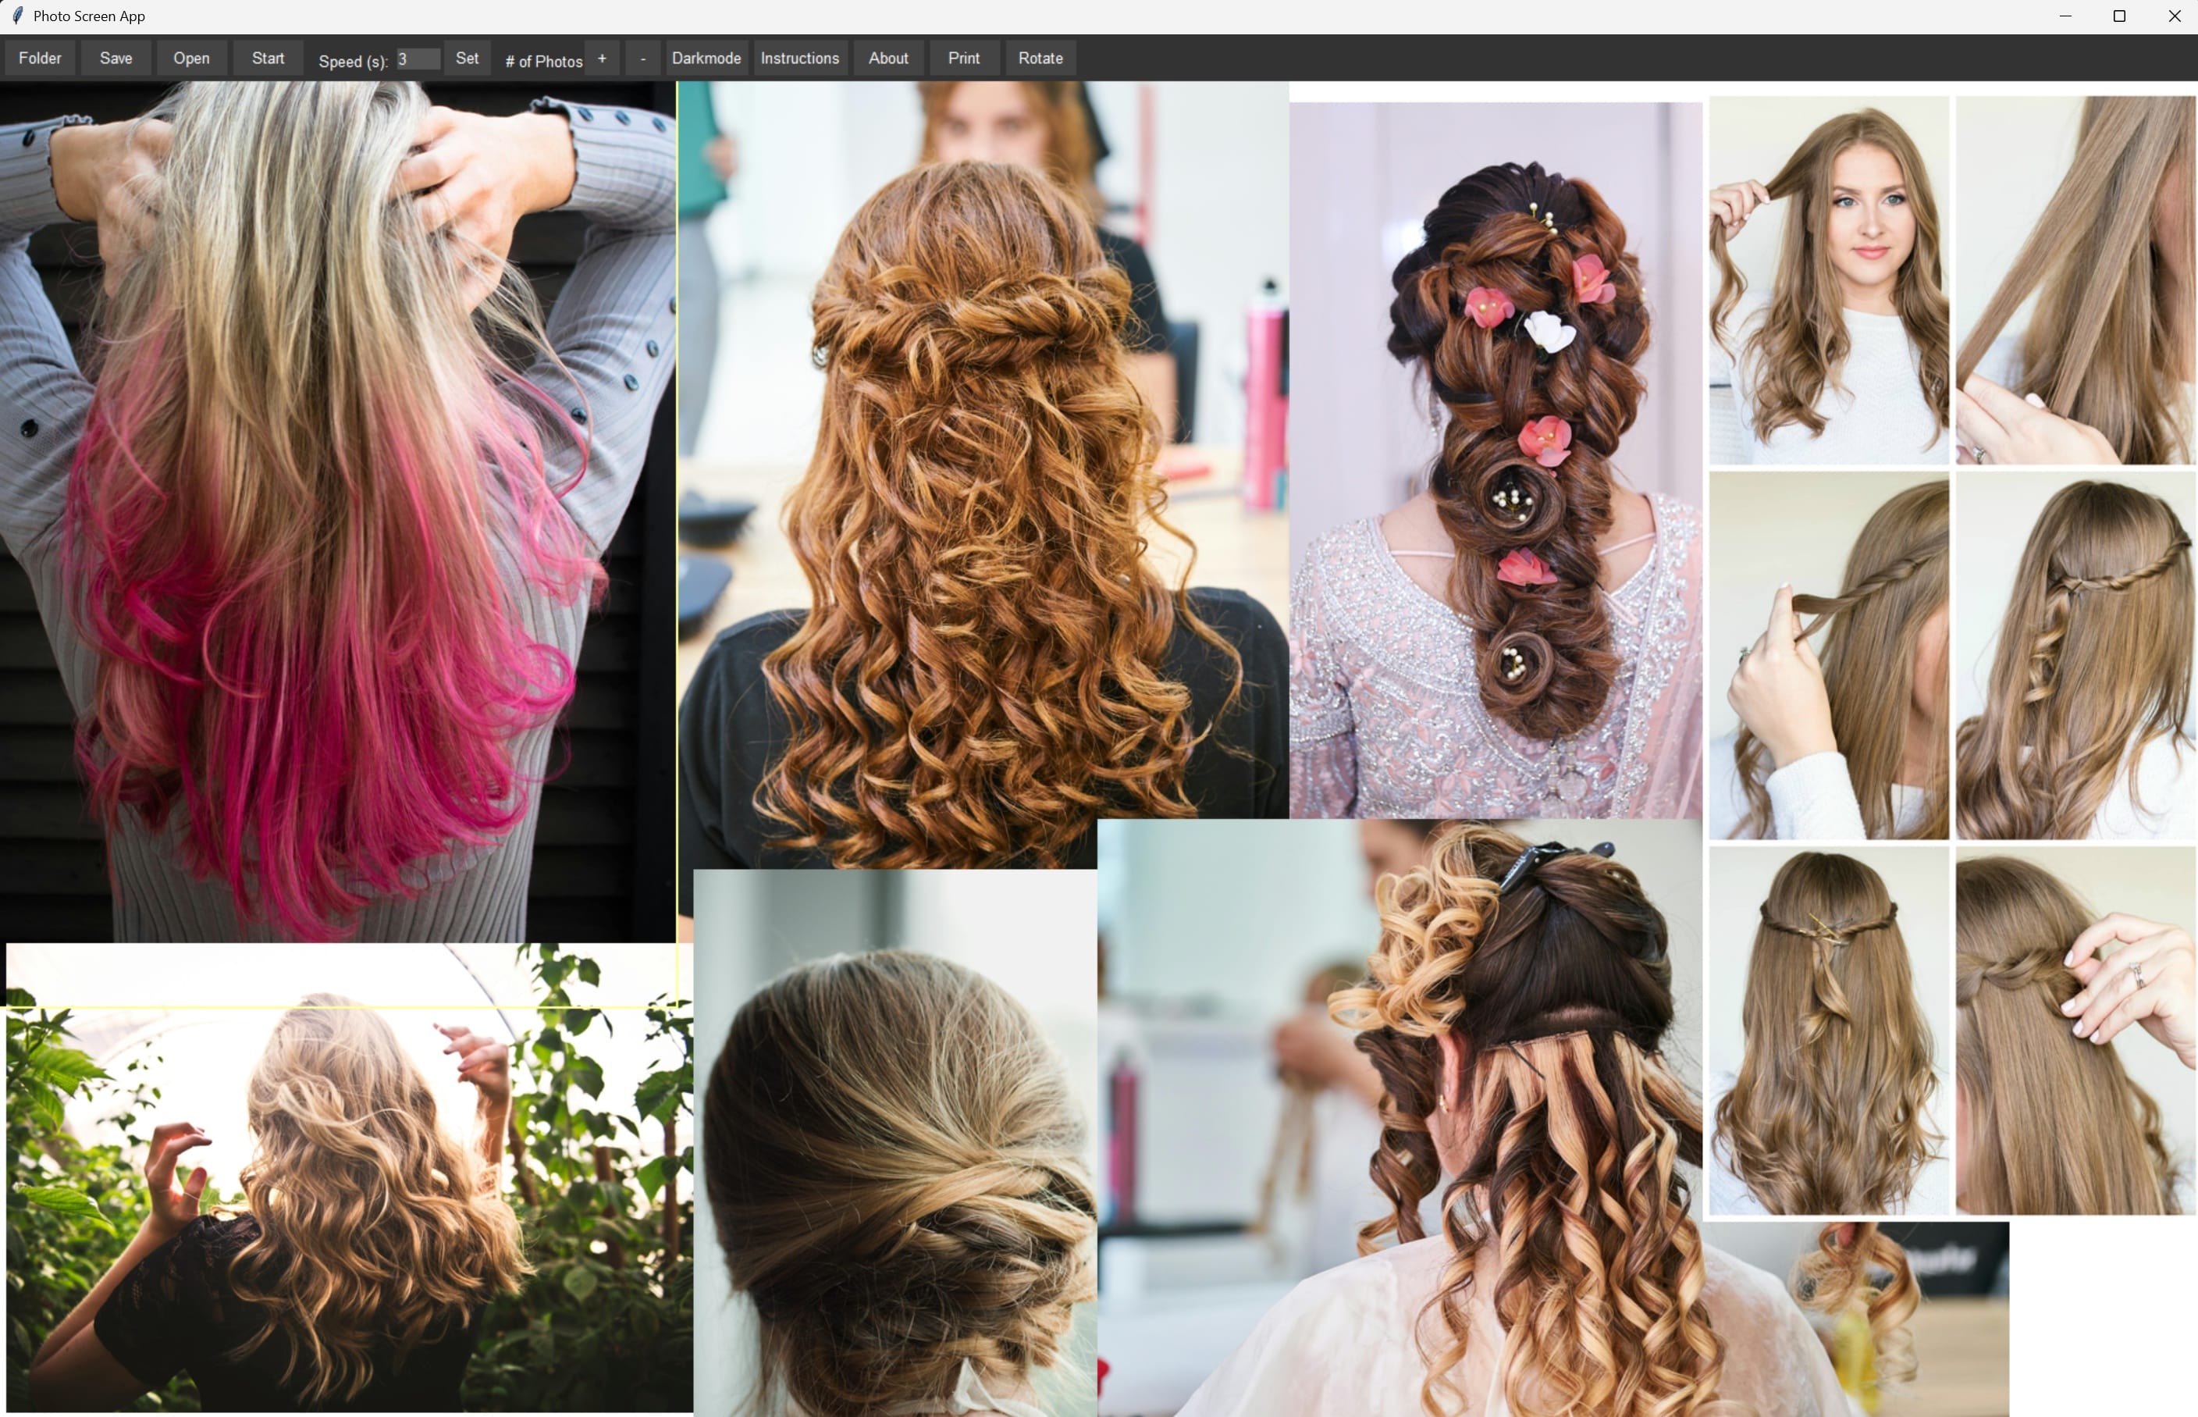Click the About menu item
This screenshot has height=1417, width=2198.
(x=887, y=56)
